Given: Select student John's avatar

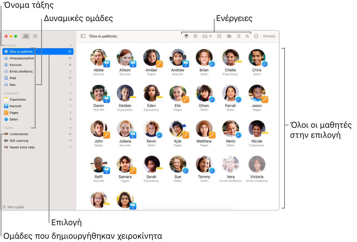Looking at the screenshot, I should (99, 129).
